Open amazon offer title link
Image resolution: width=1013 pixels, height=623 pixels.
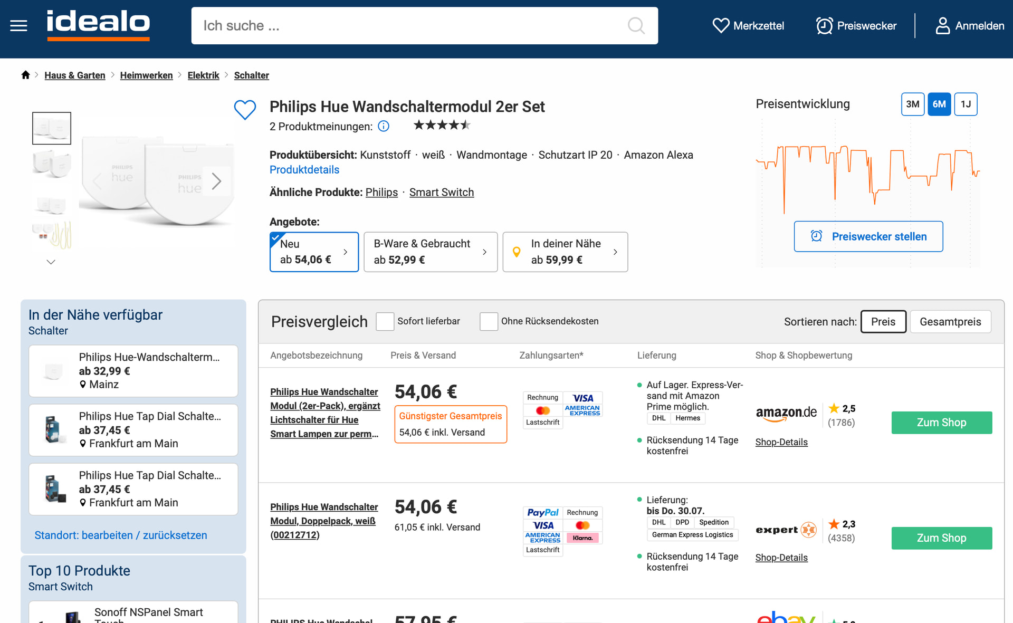[x=325, y=413]
